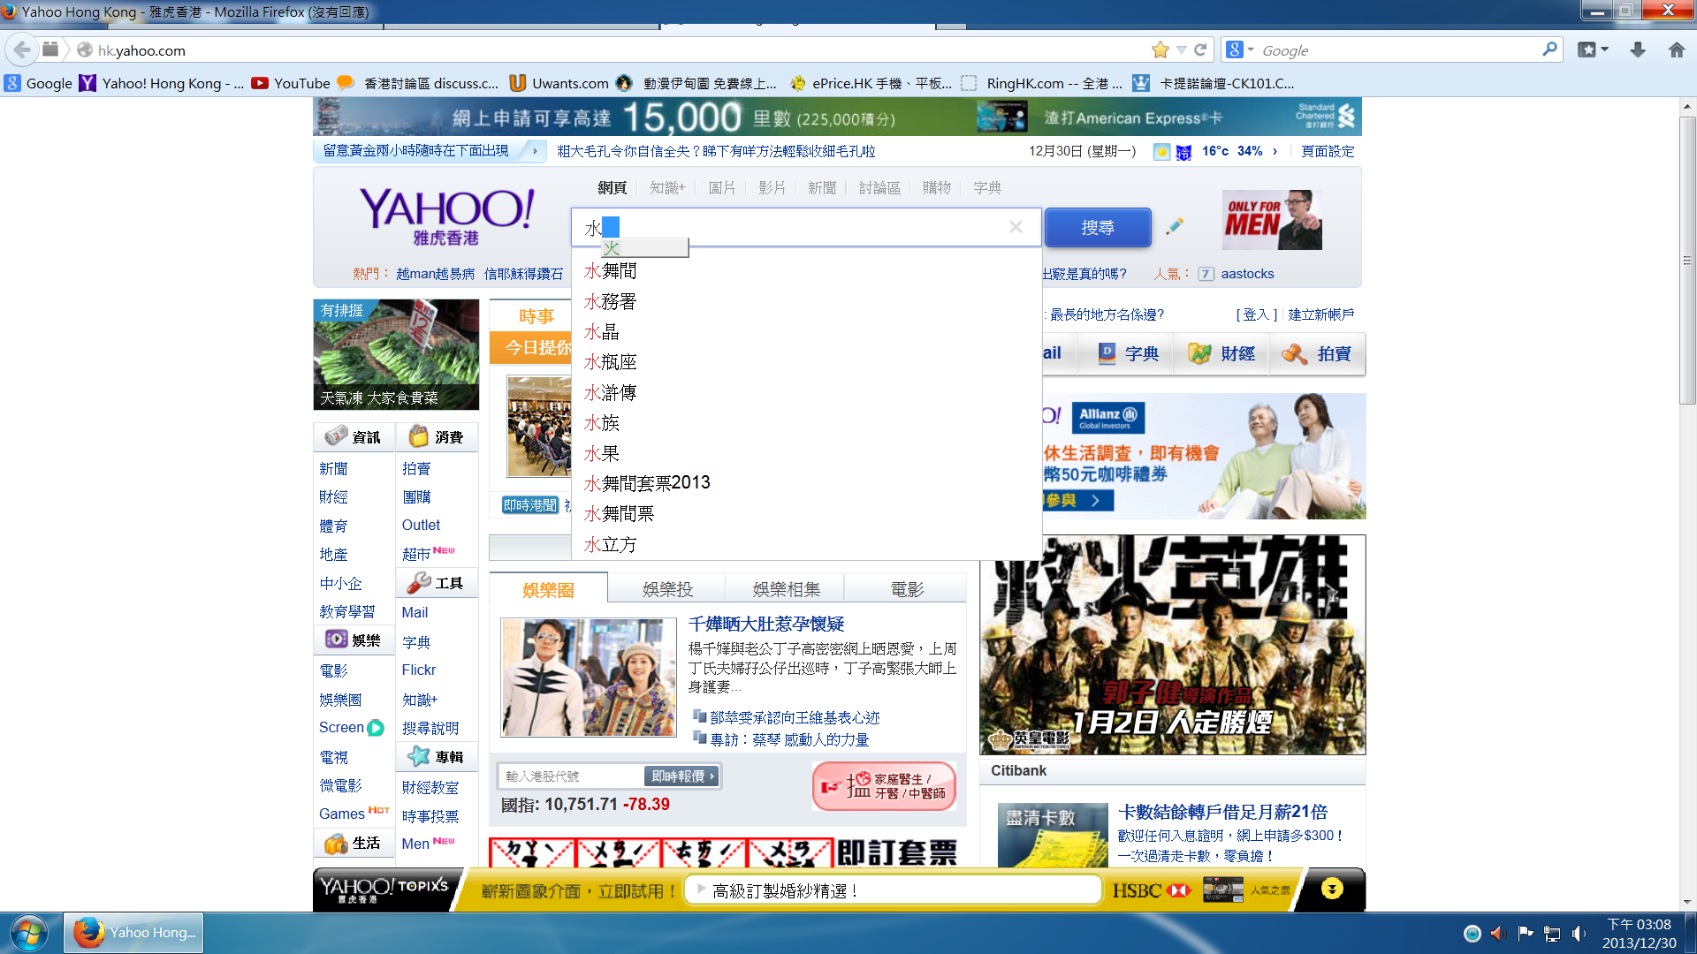Choose suggestion 水果
Image resolution: width=1697 pixels, height=954 pixels.
tap(806, 454)
